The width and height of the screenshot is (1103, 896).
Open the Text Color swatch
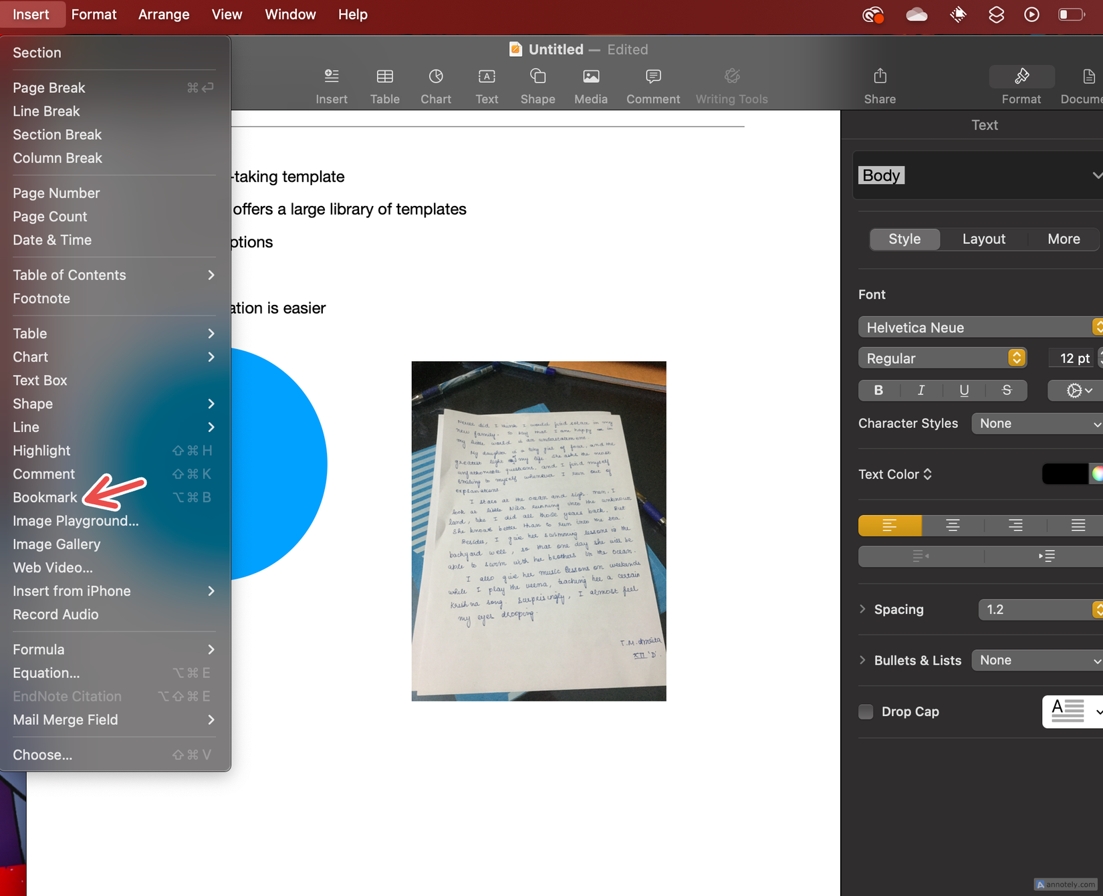click(1066, 473)
